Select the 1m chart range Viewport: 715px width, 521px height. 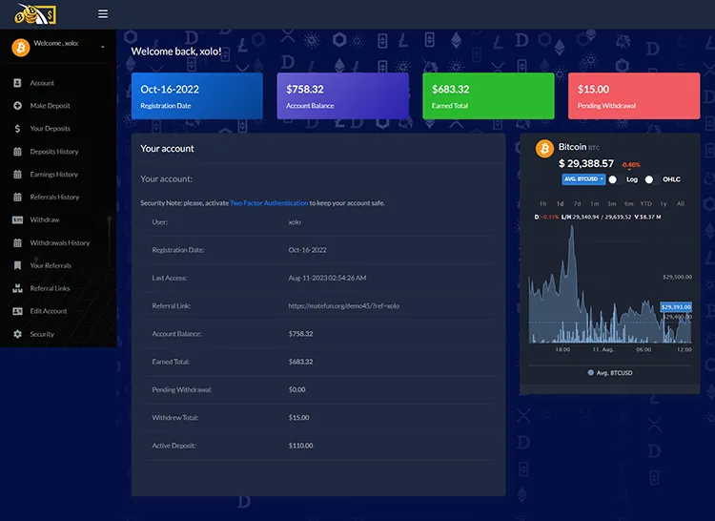tap(595, 203)
